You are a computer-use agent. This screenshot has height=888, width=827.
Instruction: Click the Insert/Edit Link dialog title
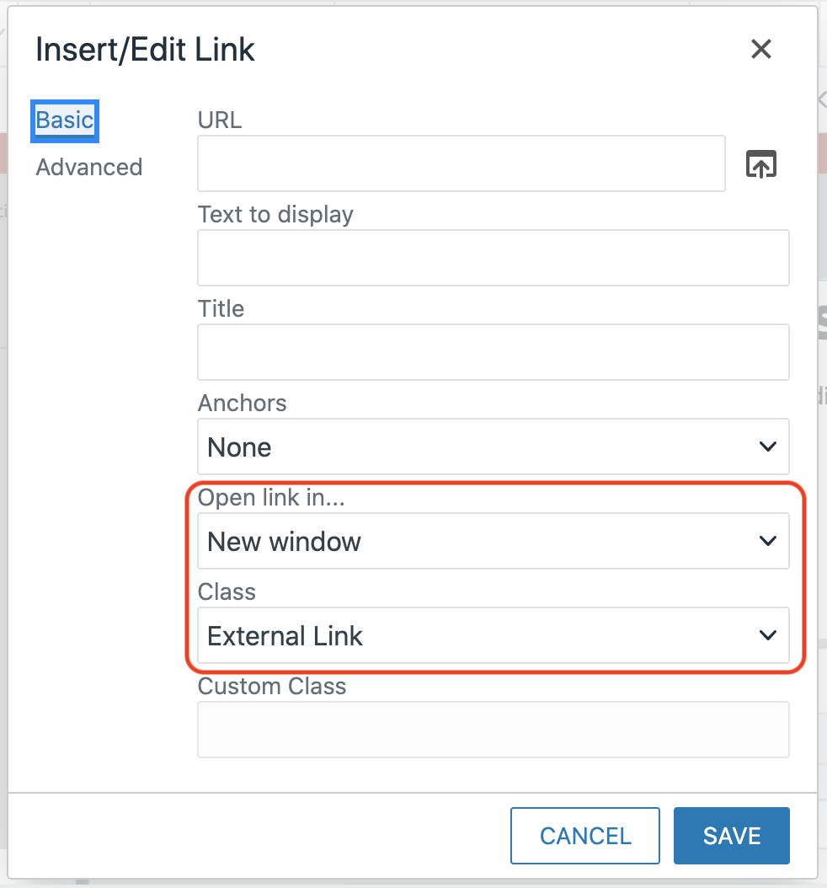pyautogui.click(x=145, y=49)
